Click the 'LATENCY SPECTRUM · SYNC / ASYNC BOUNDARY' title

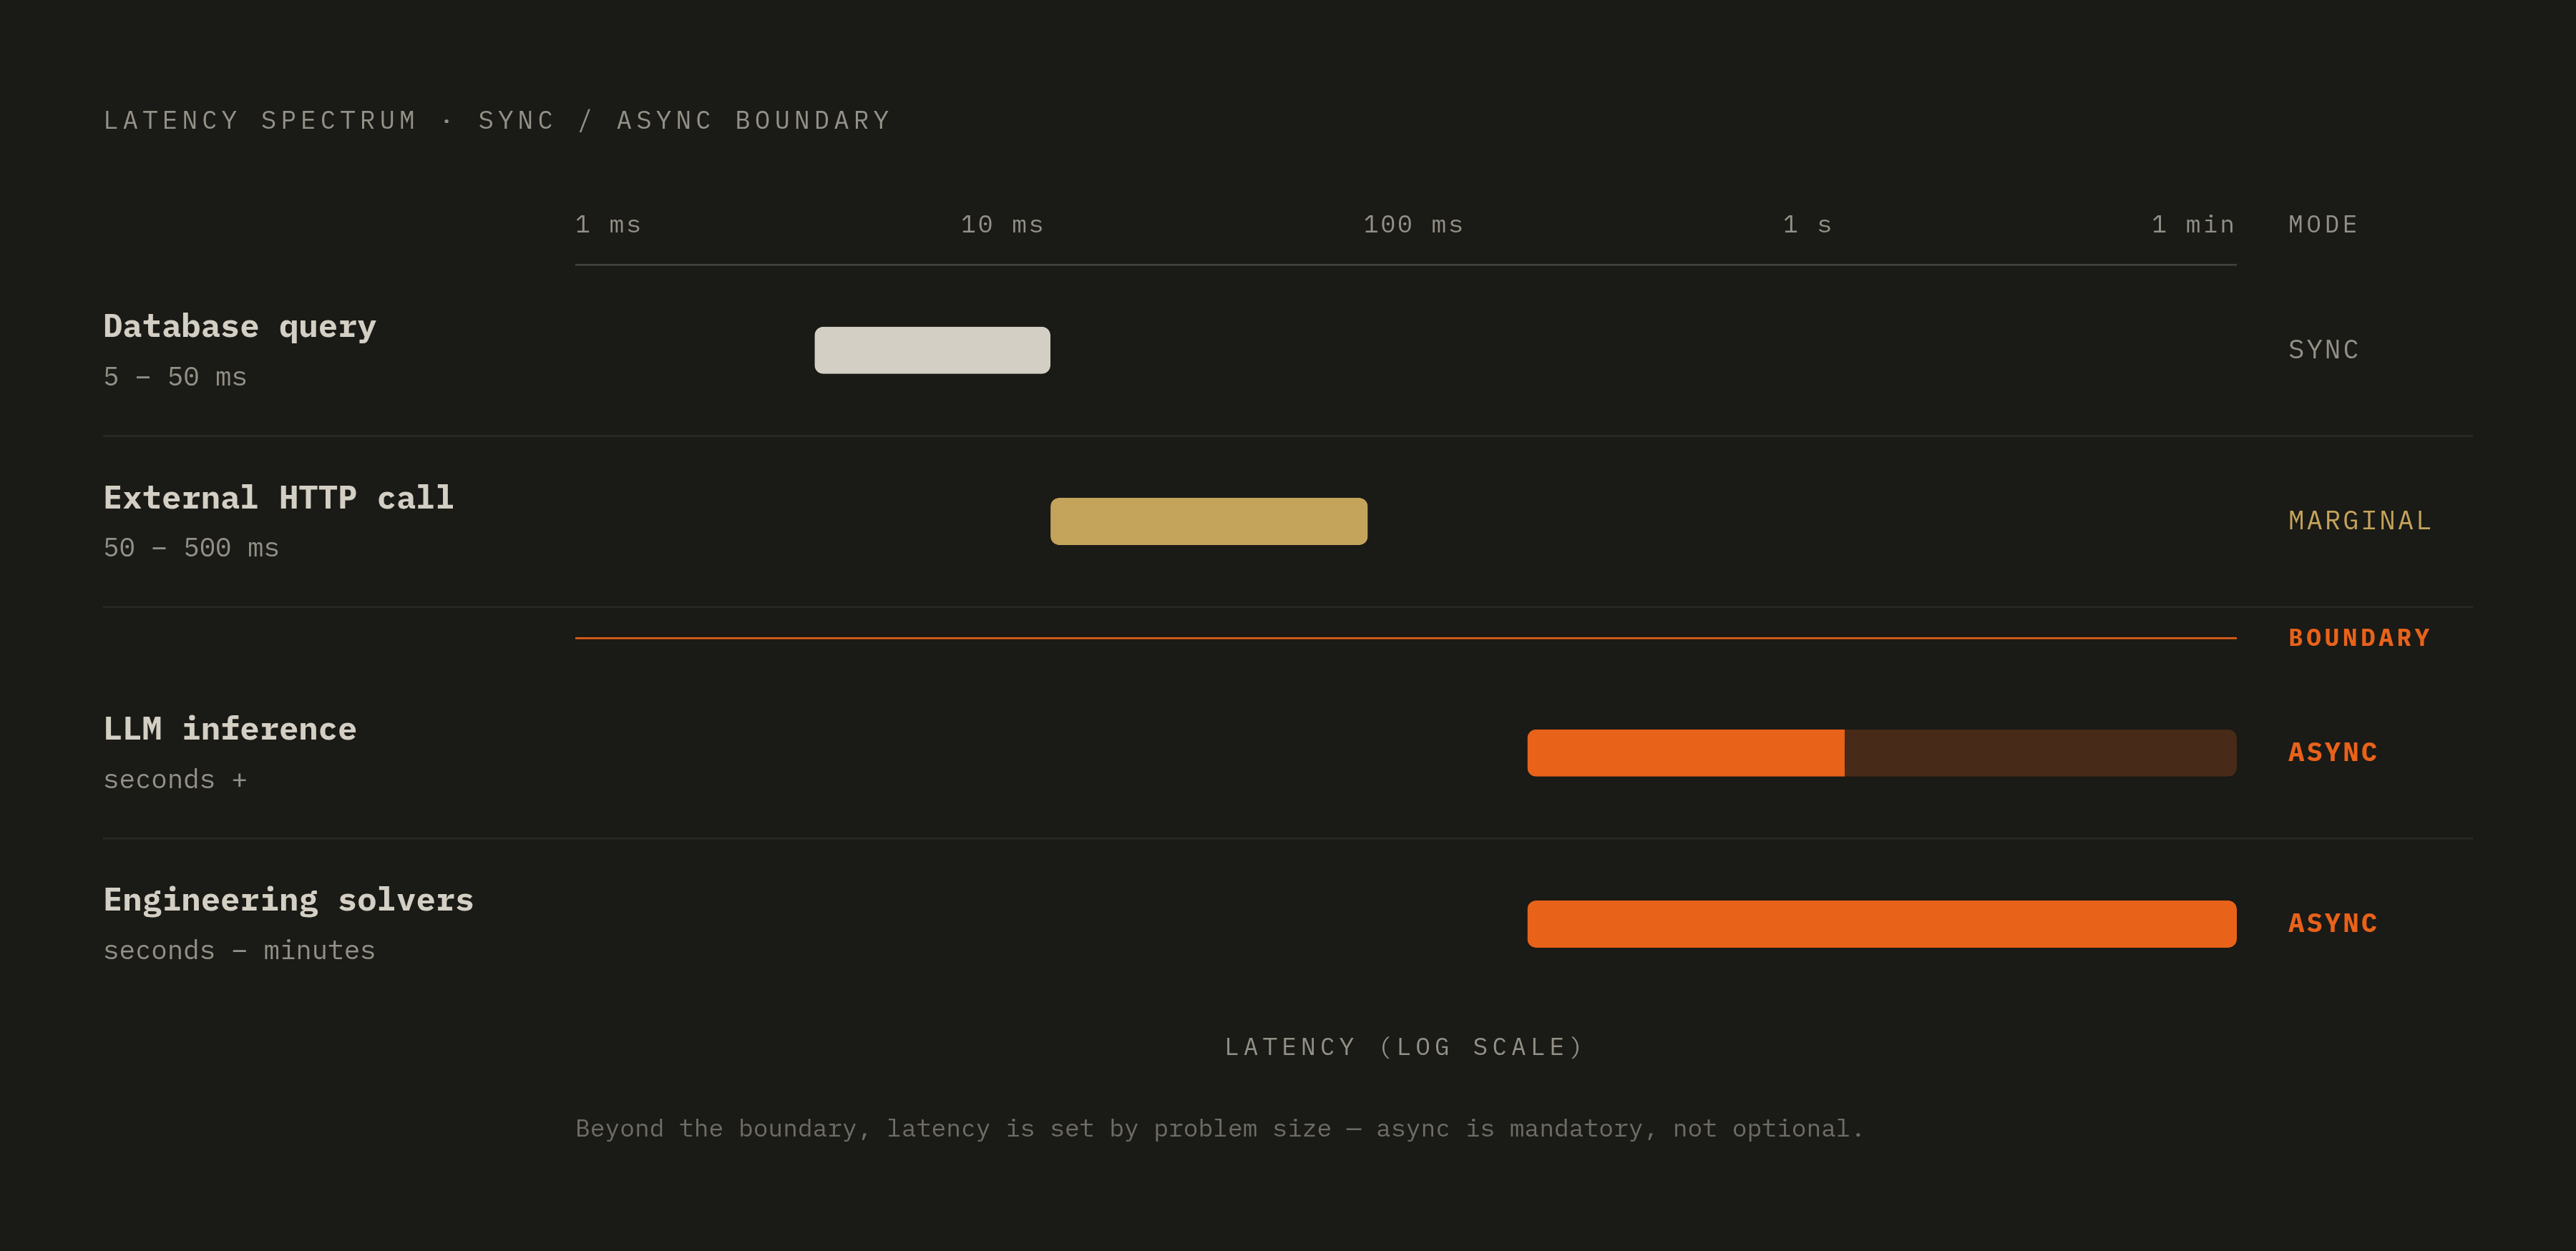point(497,121)
